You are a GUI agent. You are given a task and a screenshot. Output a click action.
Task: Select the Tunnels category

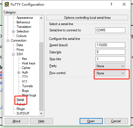click(27, 86)
